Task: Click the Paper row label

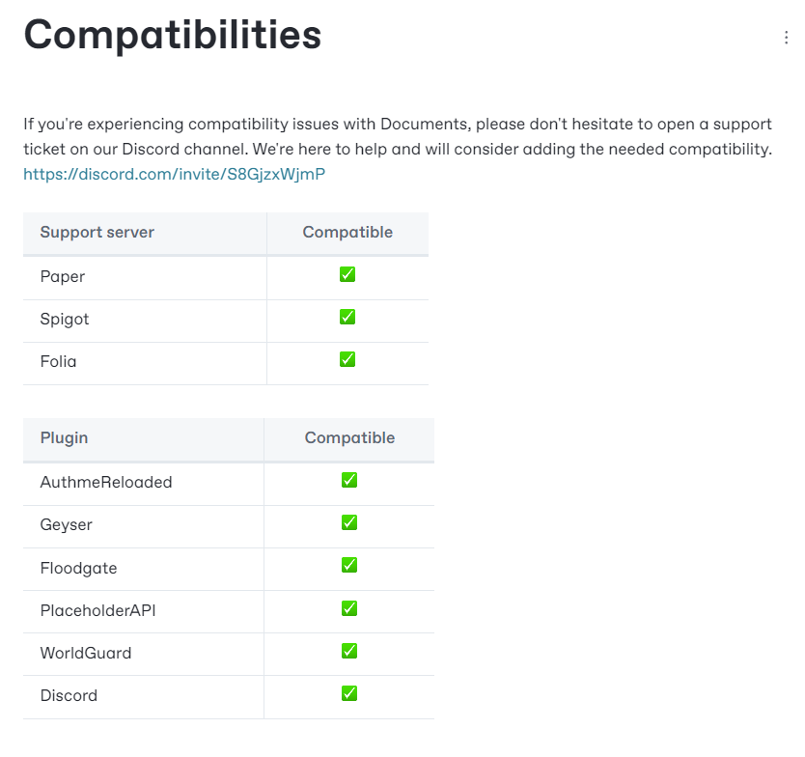Action: click(63, 276)
